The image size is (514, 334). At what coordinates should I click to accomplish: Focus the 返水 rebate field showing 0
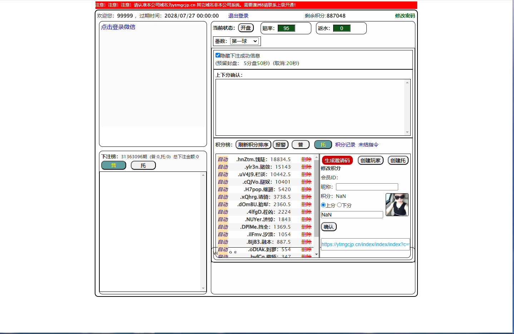pyautogui.click(x=342, y=28)
